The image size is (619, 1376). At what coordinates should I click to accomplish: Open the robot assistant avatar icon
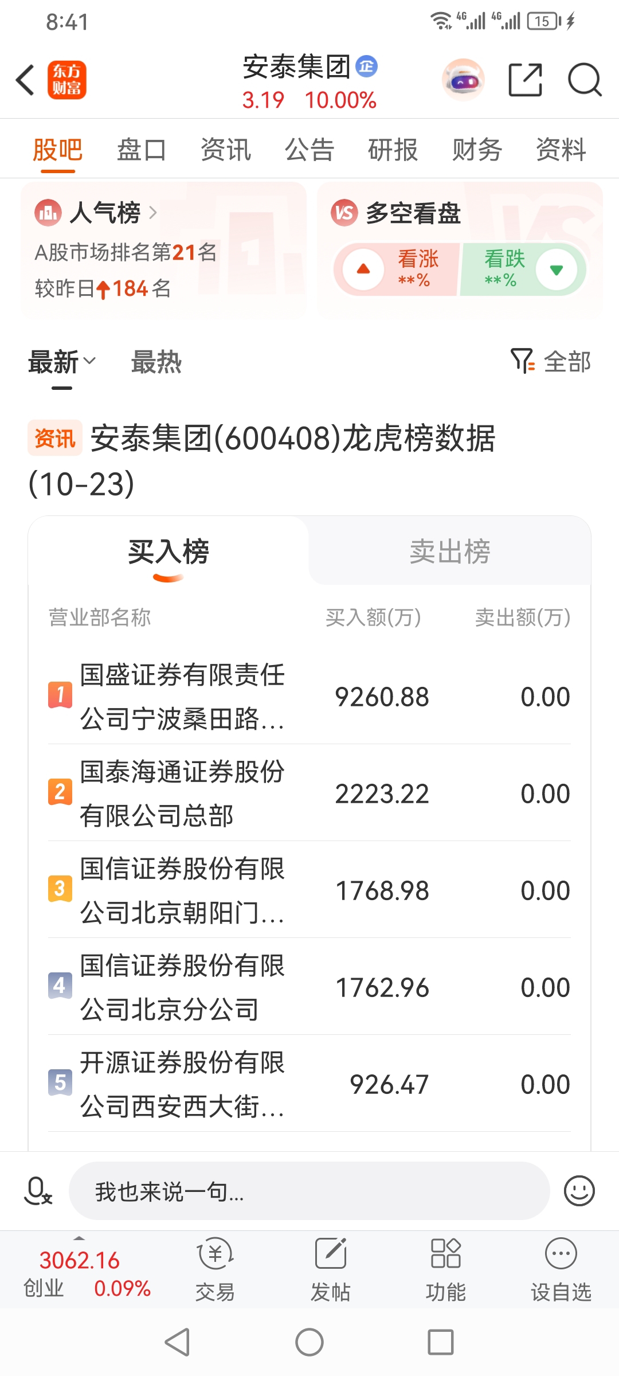coord(463,80)
